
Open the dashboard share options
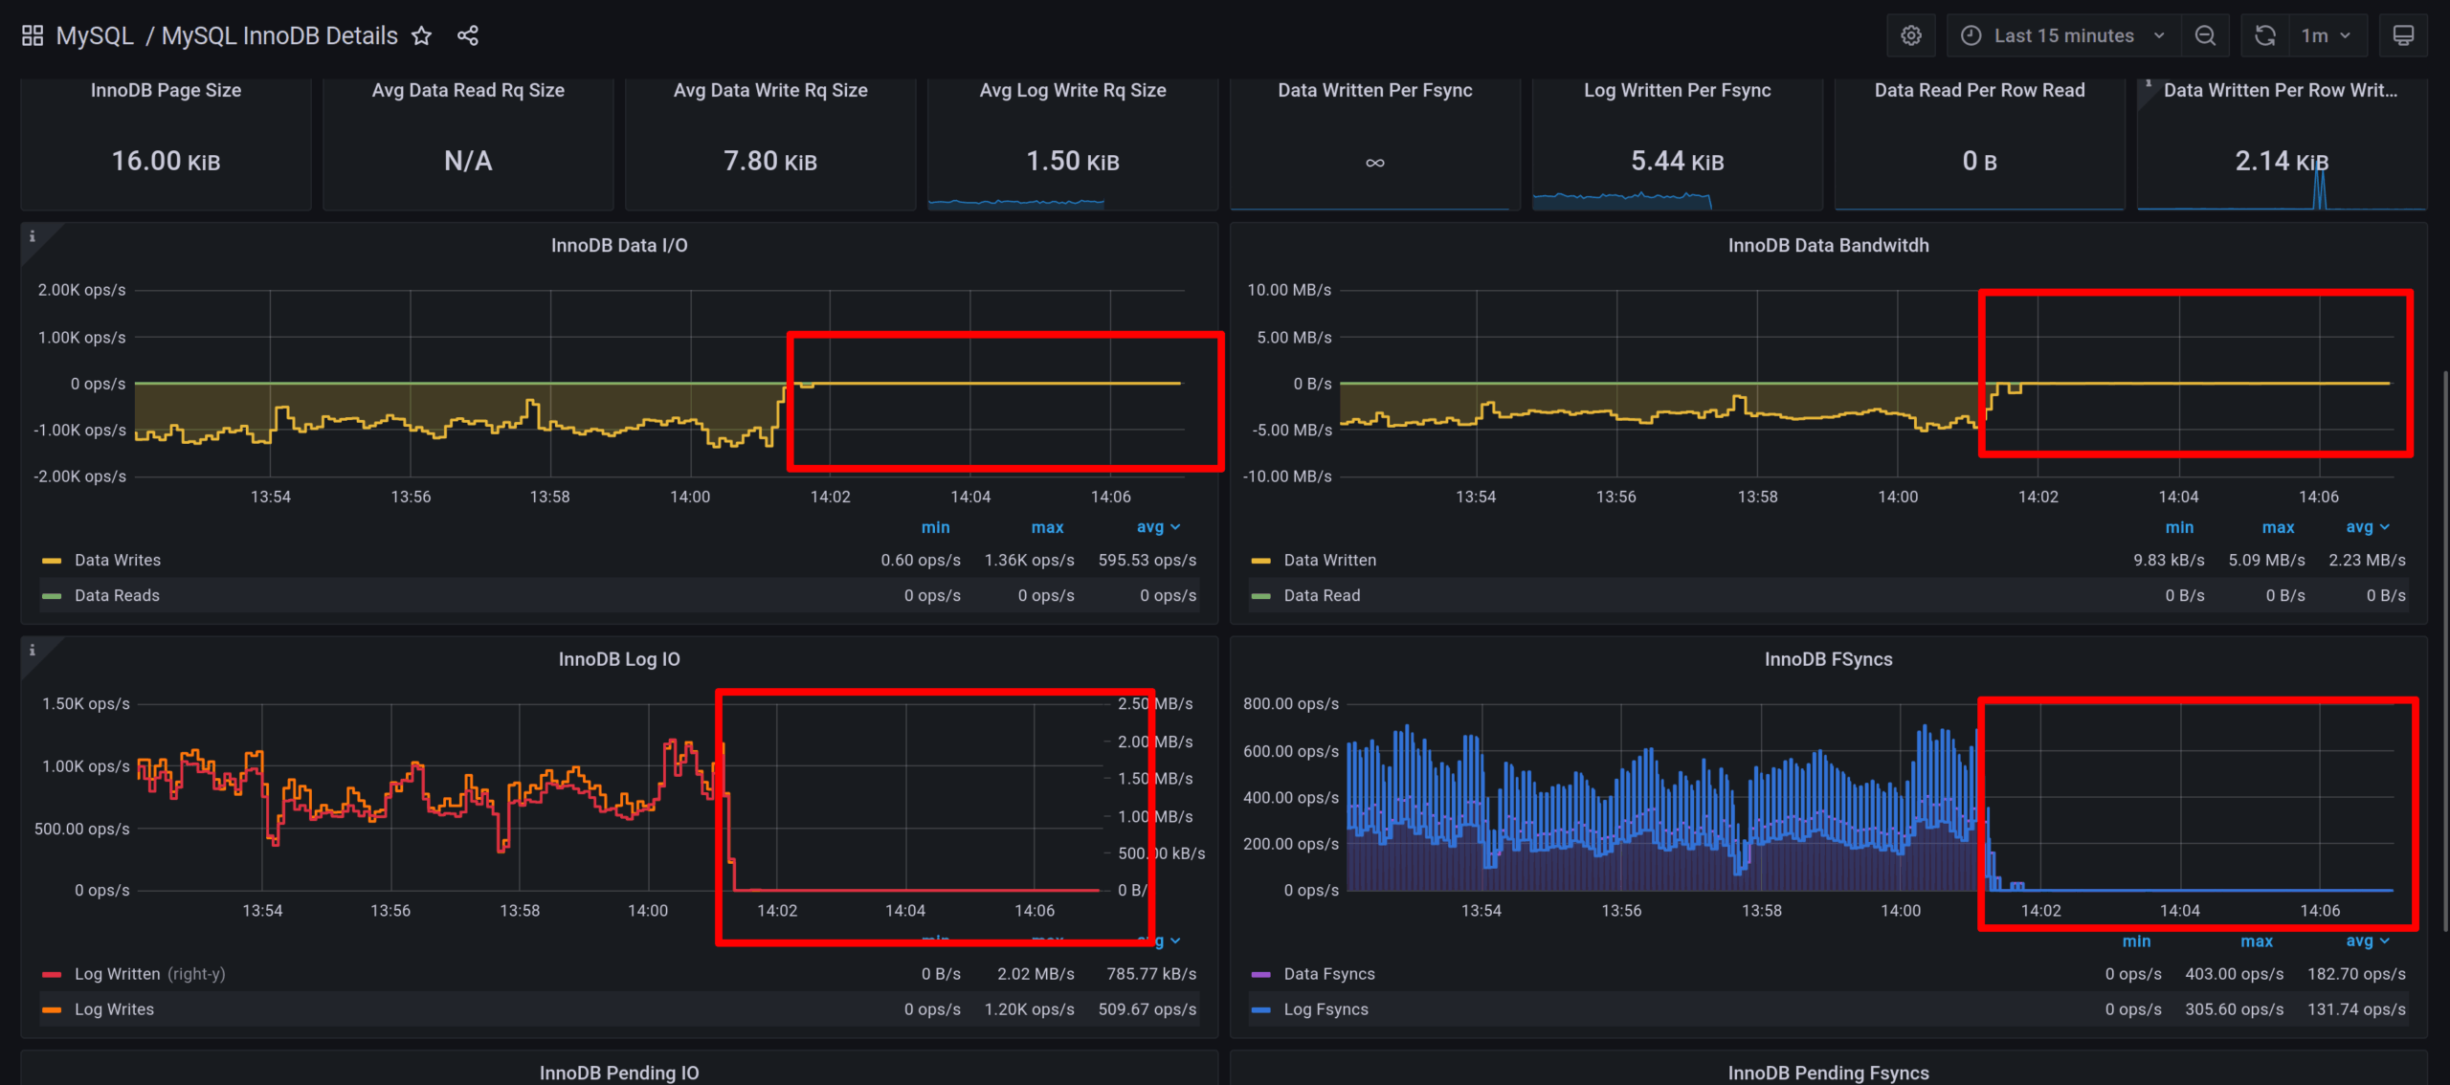pyautogui.click(x=467, y=35)
